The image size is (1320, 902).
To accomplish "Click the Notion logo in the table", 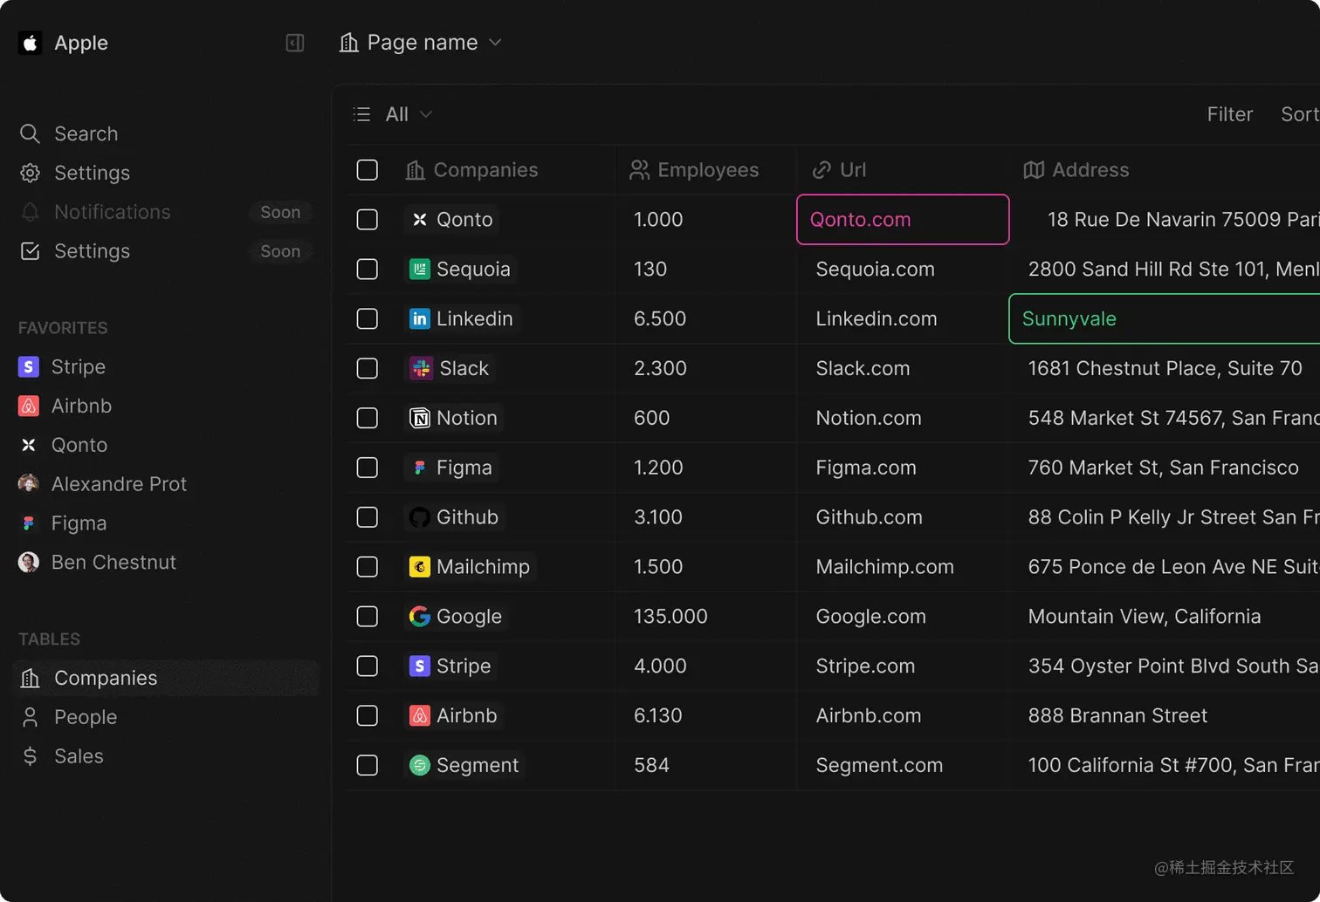I will 420,419.
